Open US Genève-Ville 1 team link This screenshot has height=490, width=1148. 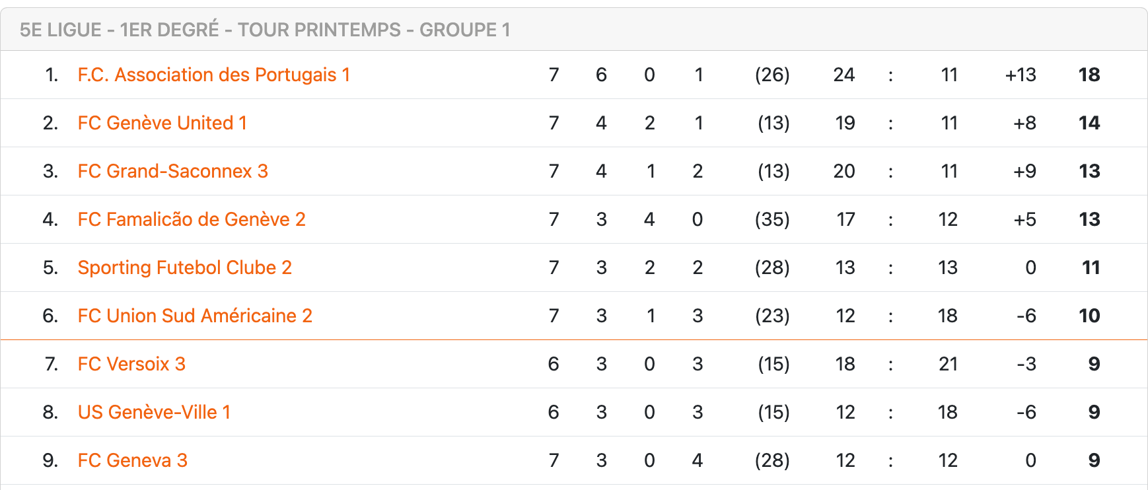tap(154, 412)
